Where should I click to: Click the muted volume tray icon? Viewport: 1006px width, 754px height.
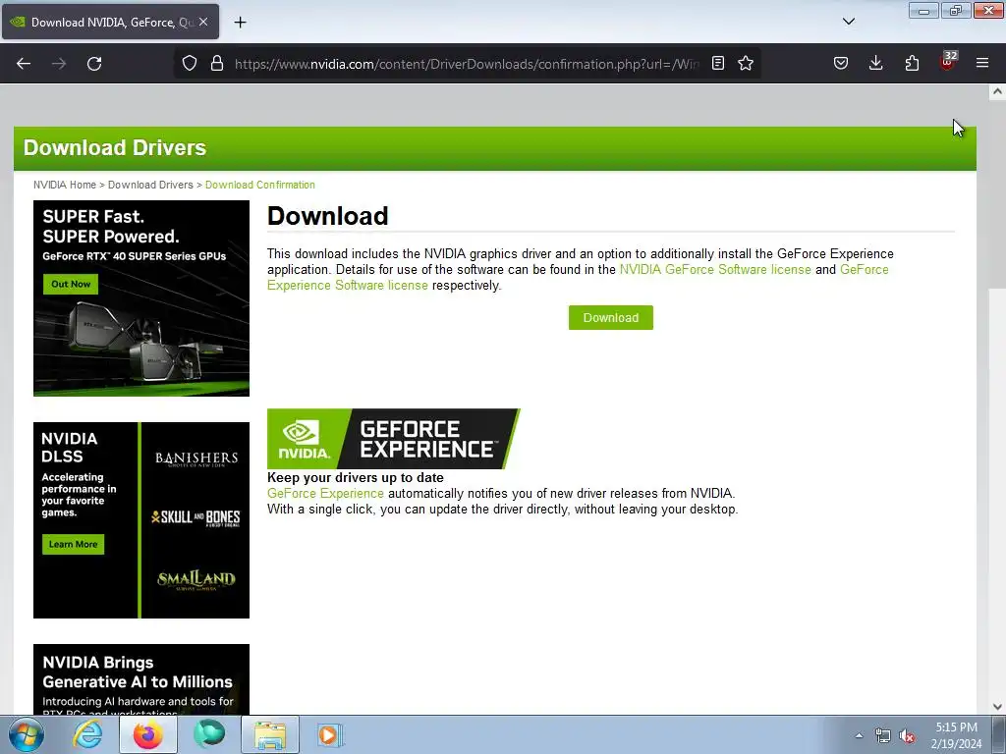point(907,736)
